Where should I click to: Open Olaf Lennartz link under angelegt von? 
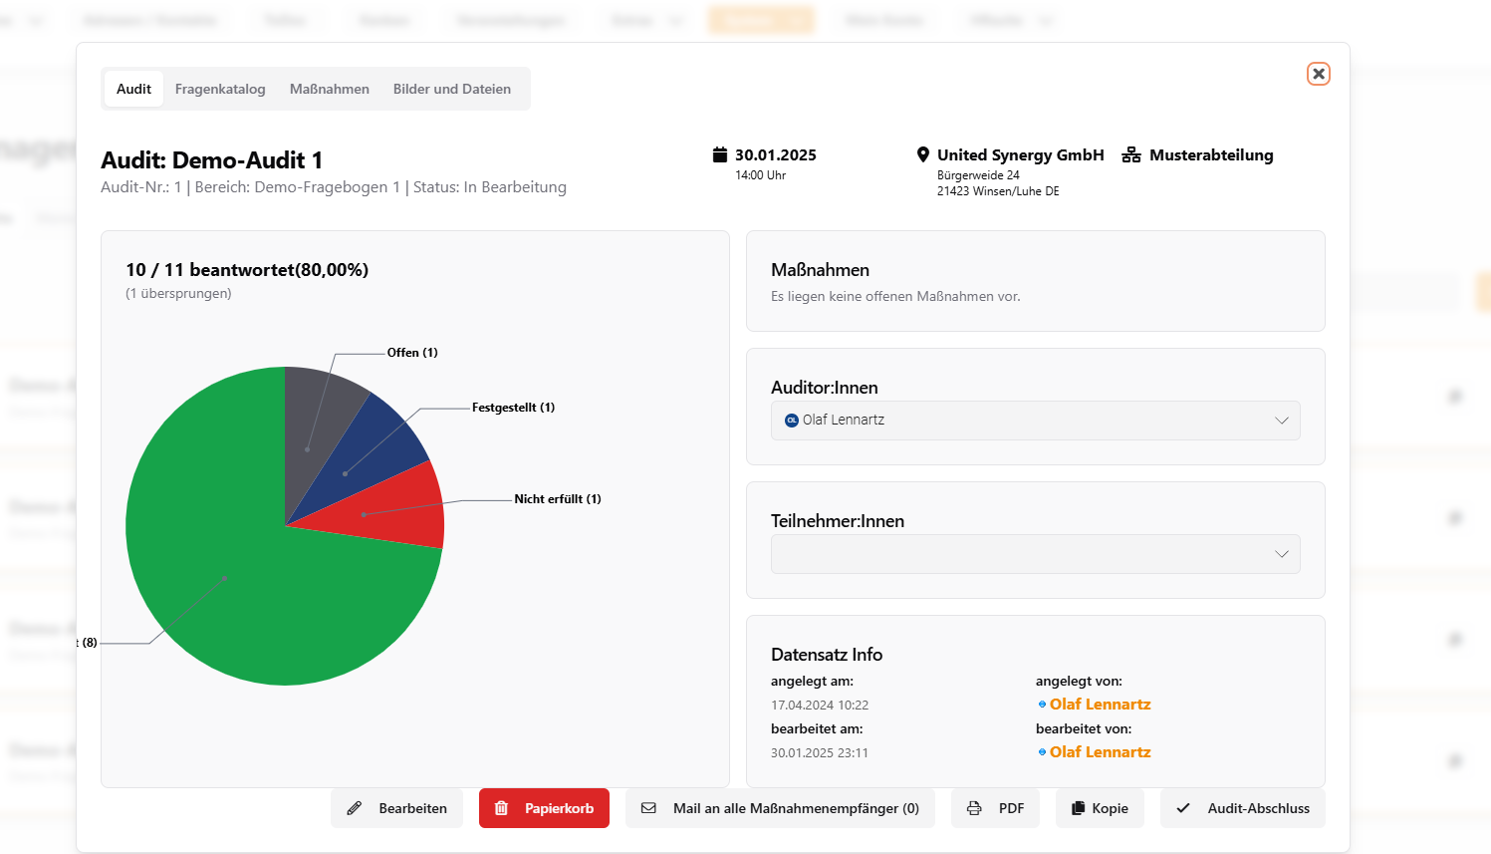[x=1100, y=705]
